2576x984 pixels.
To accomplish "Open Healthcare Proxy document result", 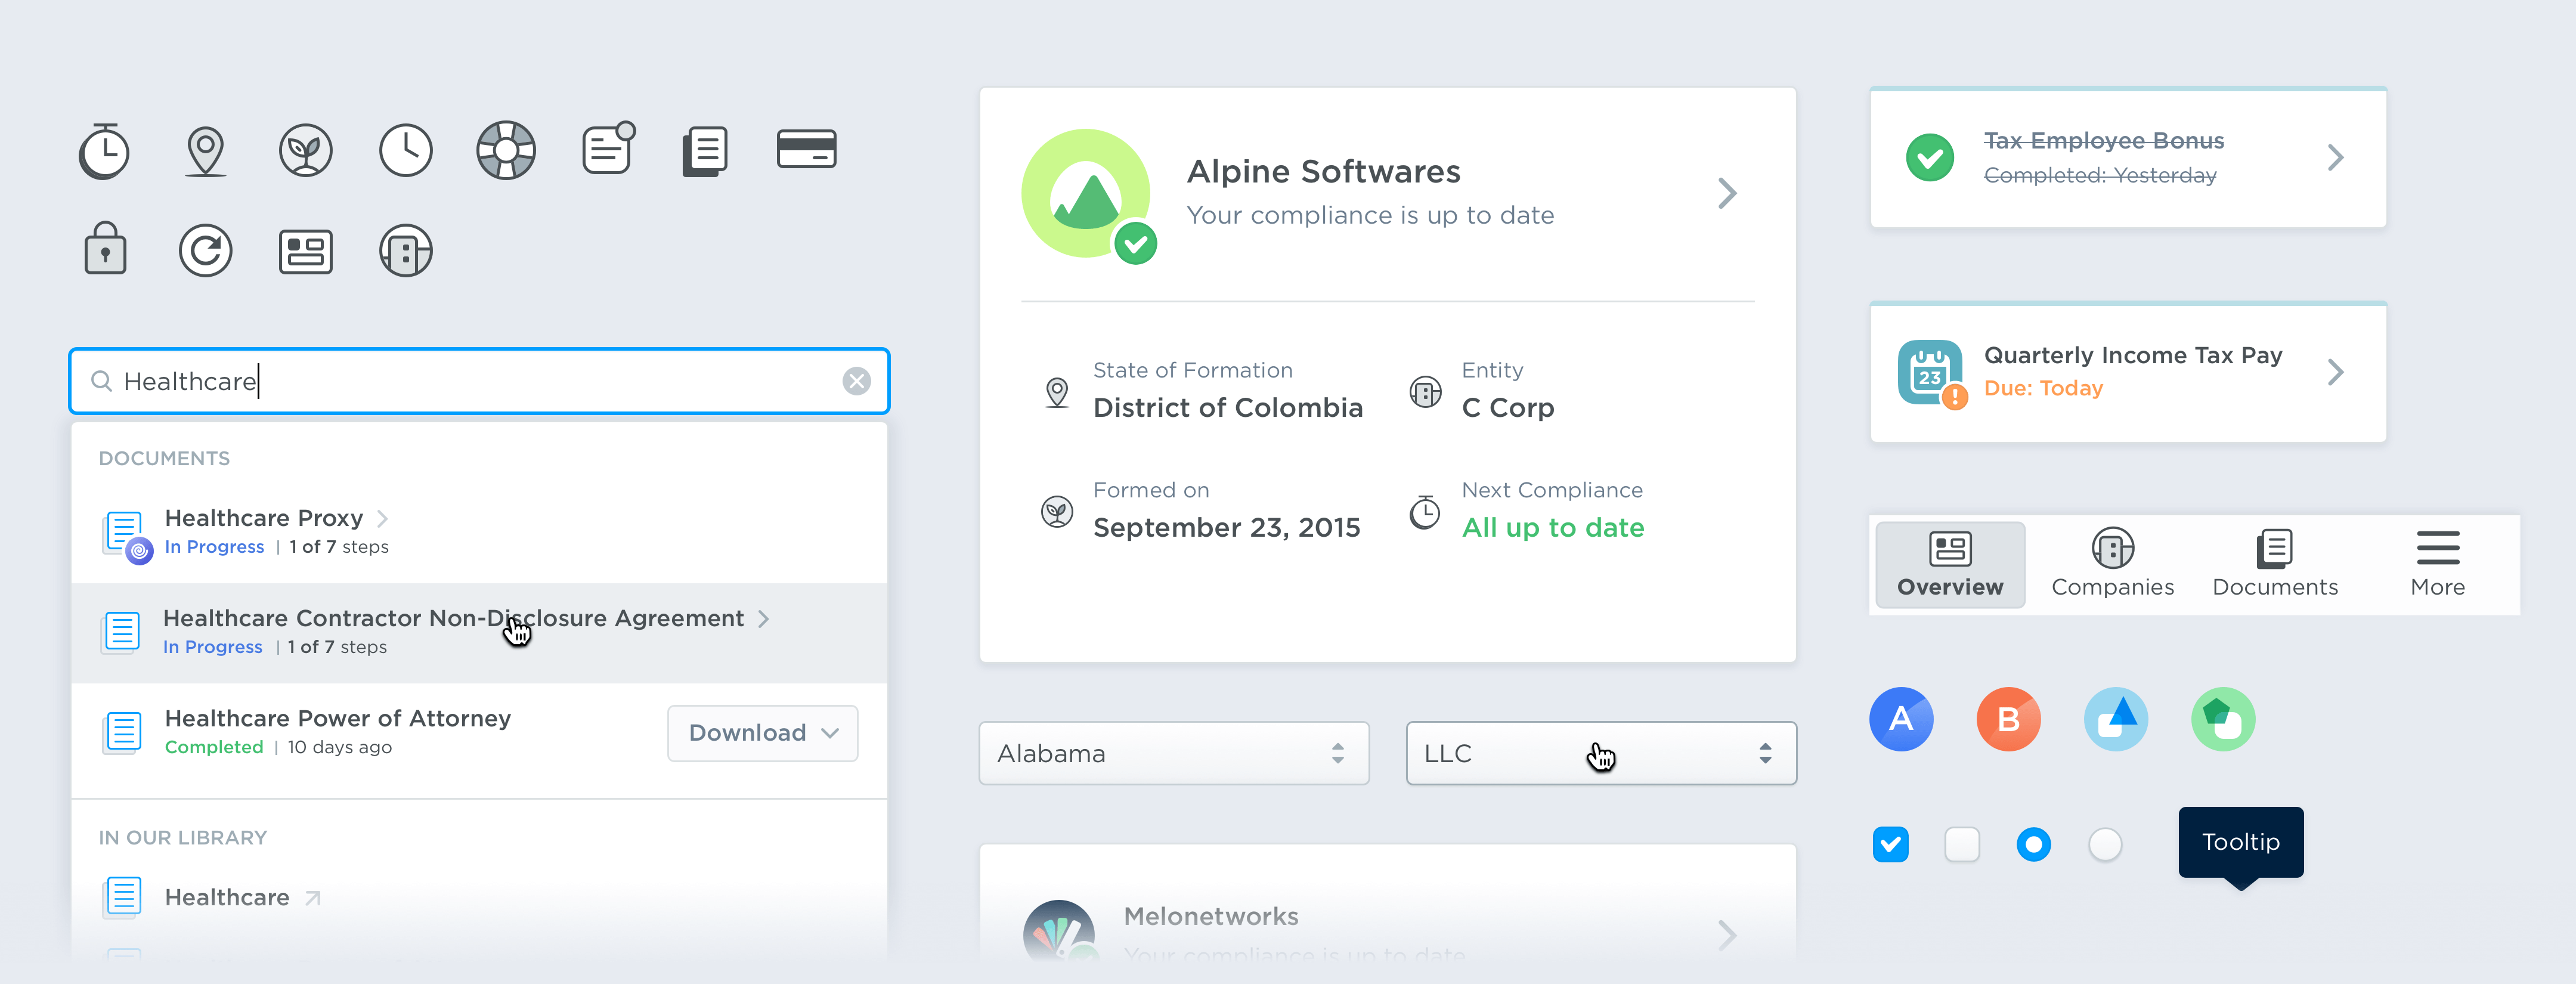I will point(264,518).
